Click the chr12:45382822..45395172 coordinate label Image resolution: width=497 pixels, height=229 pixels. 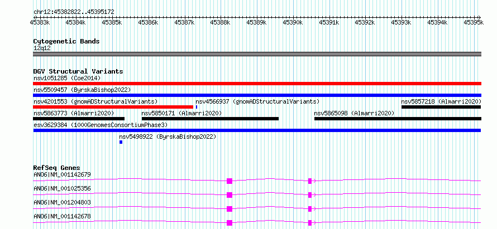point(74,12)
